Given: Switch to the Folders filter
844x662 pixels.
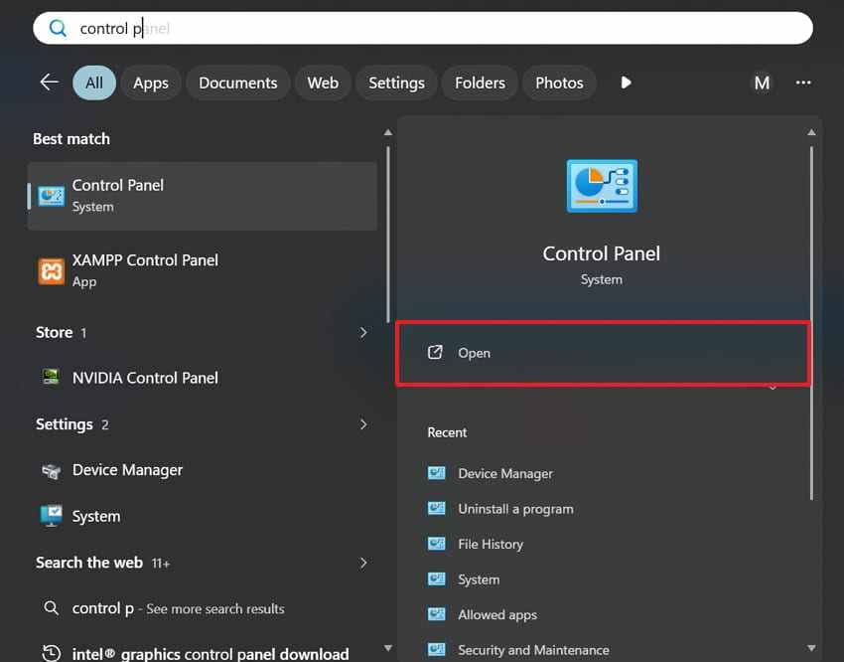Looking at the screenshot, I should coord(480,83).
